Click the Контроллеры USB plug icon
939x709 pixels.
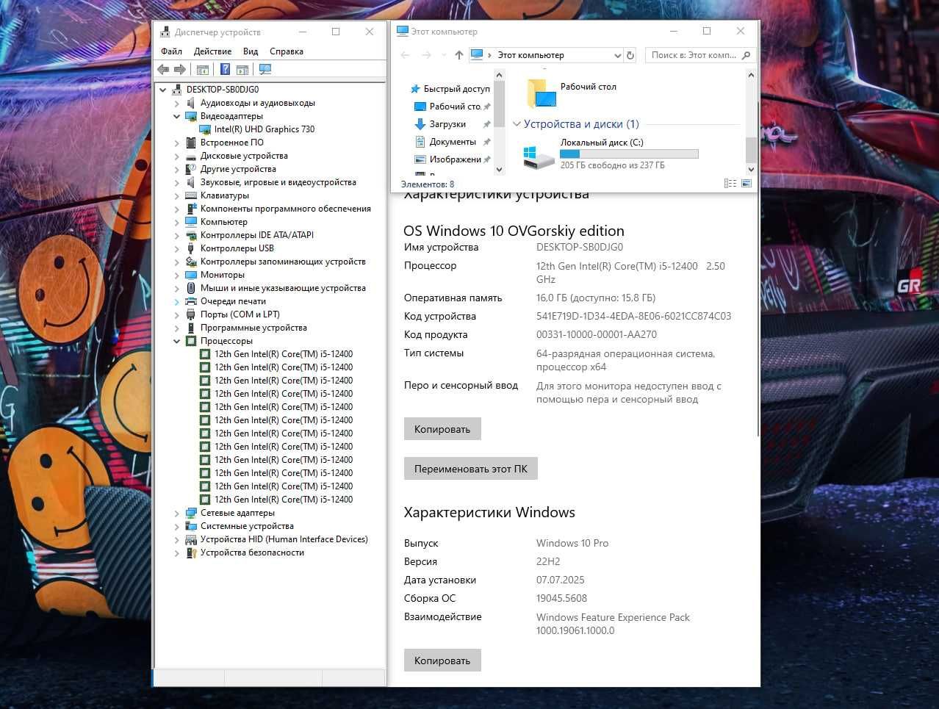point(191,248)
